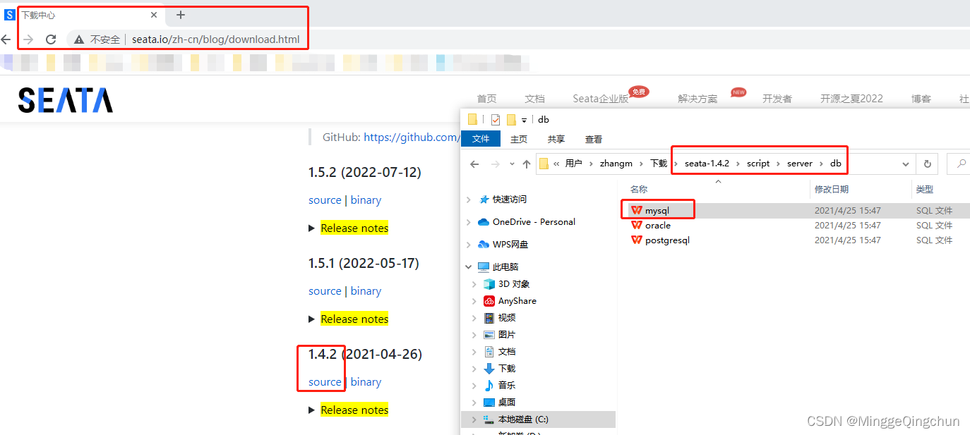
Task: Sort files by 修改日期 column header
Action: [832, 189]
